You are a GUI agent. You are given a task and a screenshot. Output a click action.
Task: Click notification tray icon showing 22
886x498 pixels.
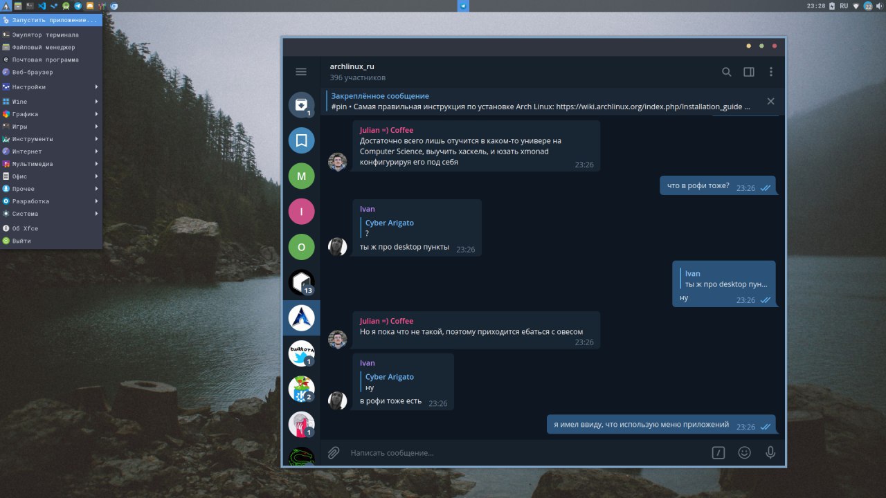tap(868, 6)
